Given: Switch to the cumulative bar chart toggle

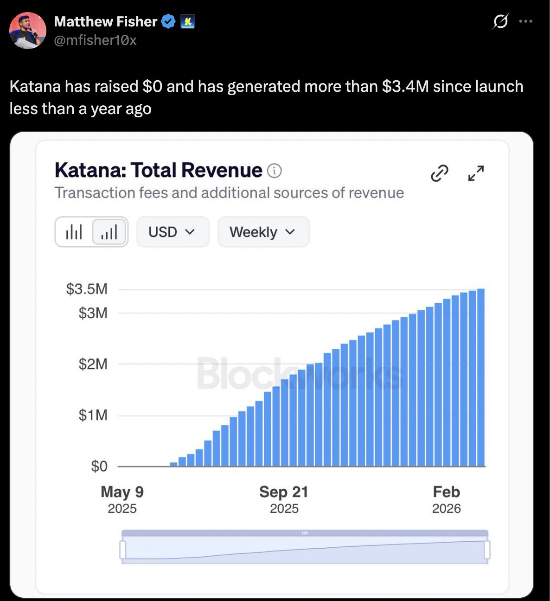Looking at the screenshot, I should 109,232.
